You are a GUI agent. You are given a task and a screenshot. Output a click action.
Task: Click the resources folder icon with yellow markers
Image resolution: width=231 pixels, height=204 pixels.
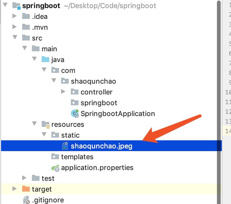pyautogui.click(x=45, y=124)
